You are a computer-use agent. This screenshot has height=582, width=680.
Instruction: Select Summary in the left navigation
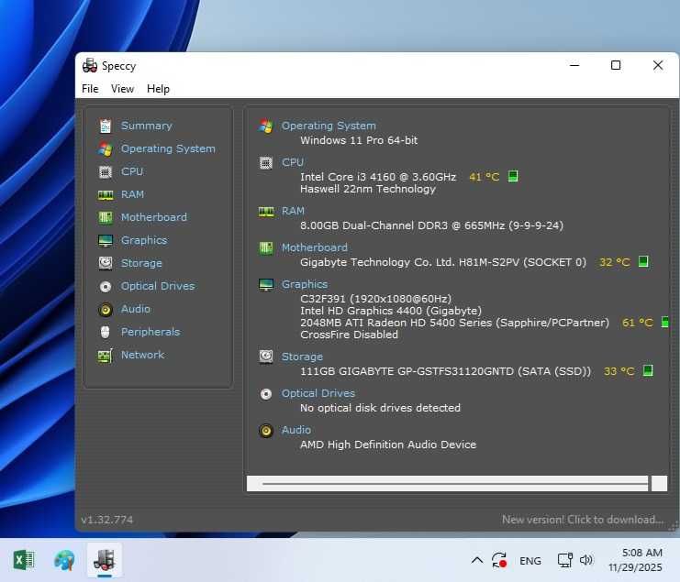146,126
